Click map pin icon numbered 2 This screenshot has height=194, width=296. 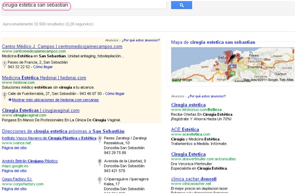(5, 96)
